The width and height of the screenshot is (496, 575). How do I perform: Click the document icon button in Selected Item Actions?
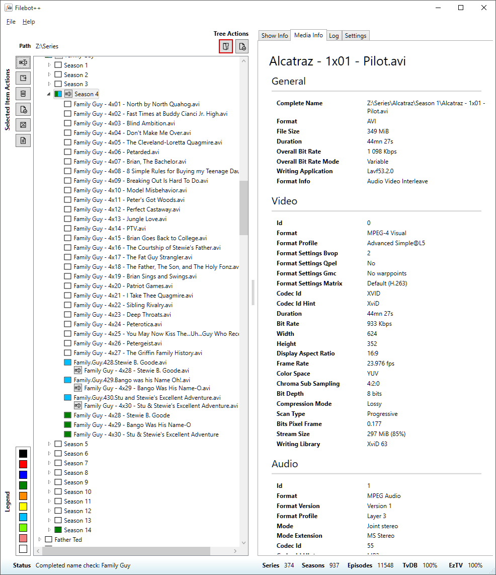click(x=23, y=140)
